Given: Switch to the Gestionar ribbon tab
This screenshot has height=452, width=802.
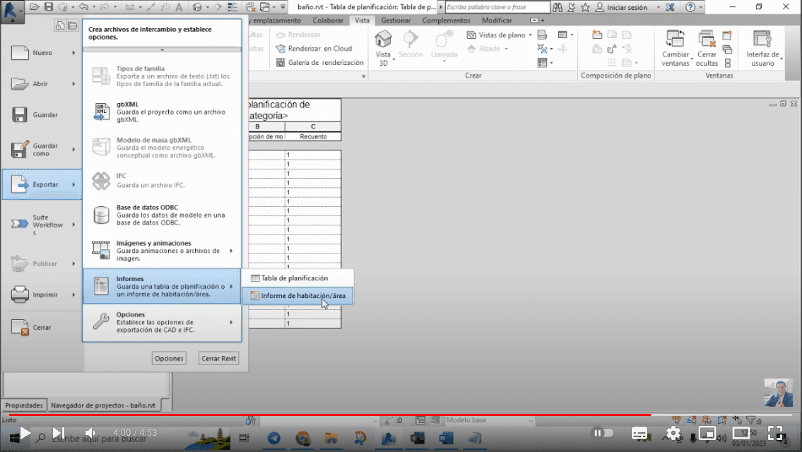Looking at the screenshot, I should 396,20.
